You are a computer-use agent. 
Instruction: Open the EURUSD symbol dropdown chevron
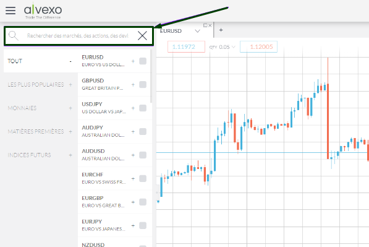[x=197, y=31]
